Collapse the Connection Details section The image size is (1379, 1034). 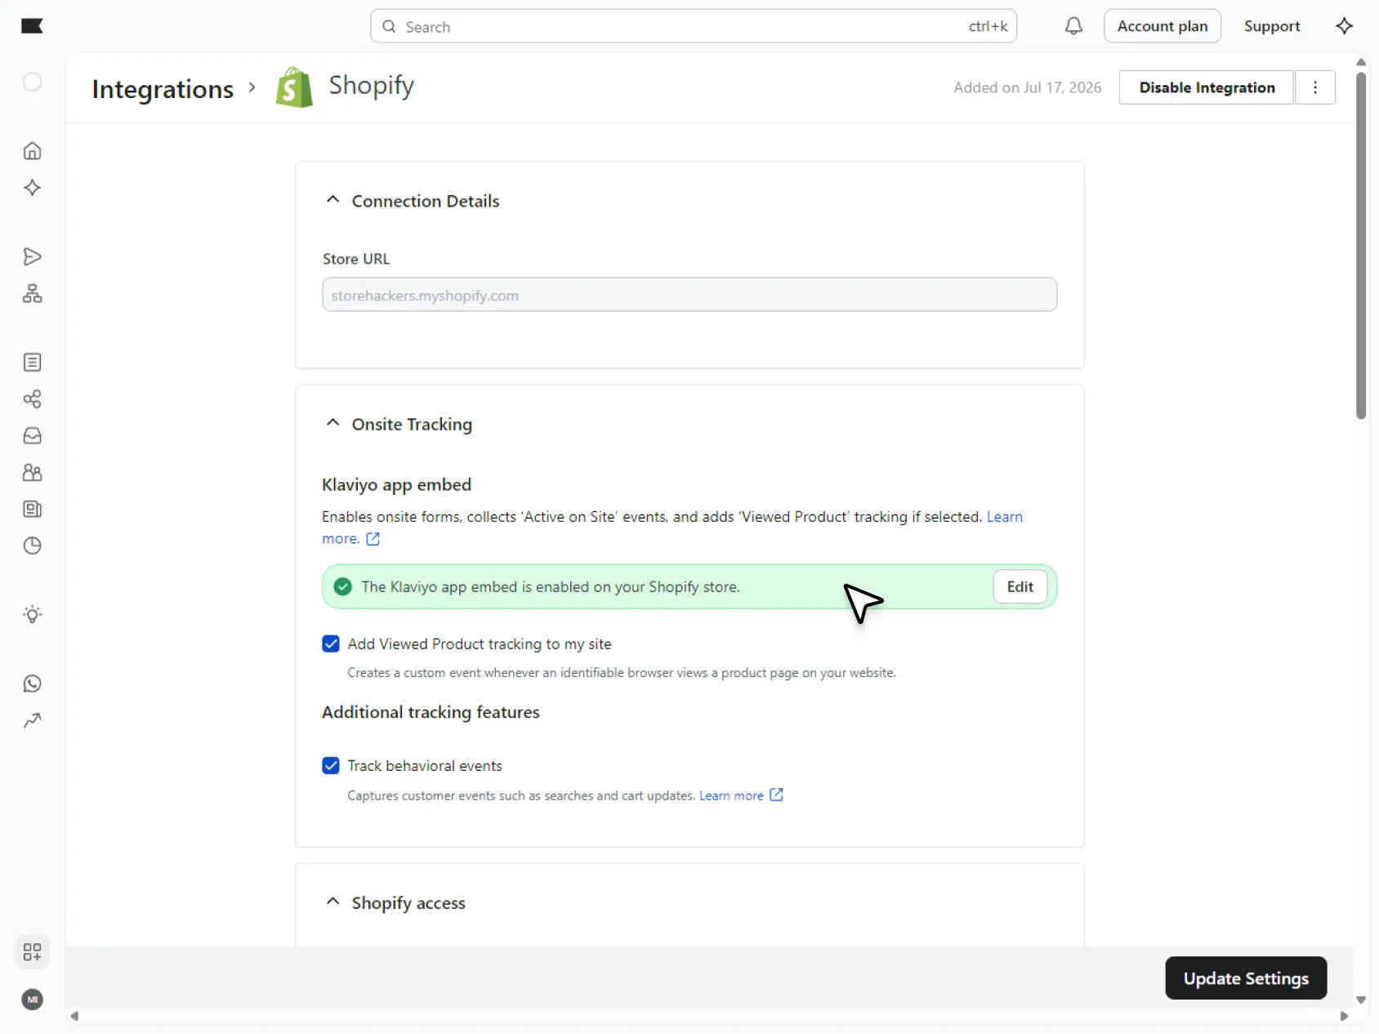[332, 199]
